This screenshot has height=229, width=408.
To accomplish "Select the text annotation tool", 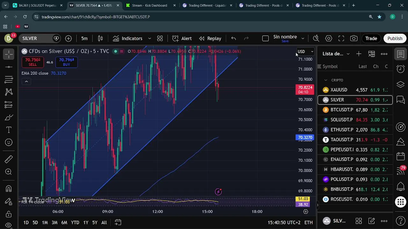I will coord(9,130).
